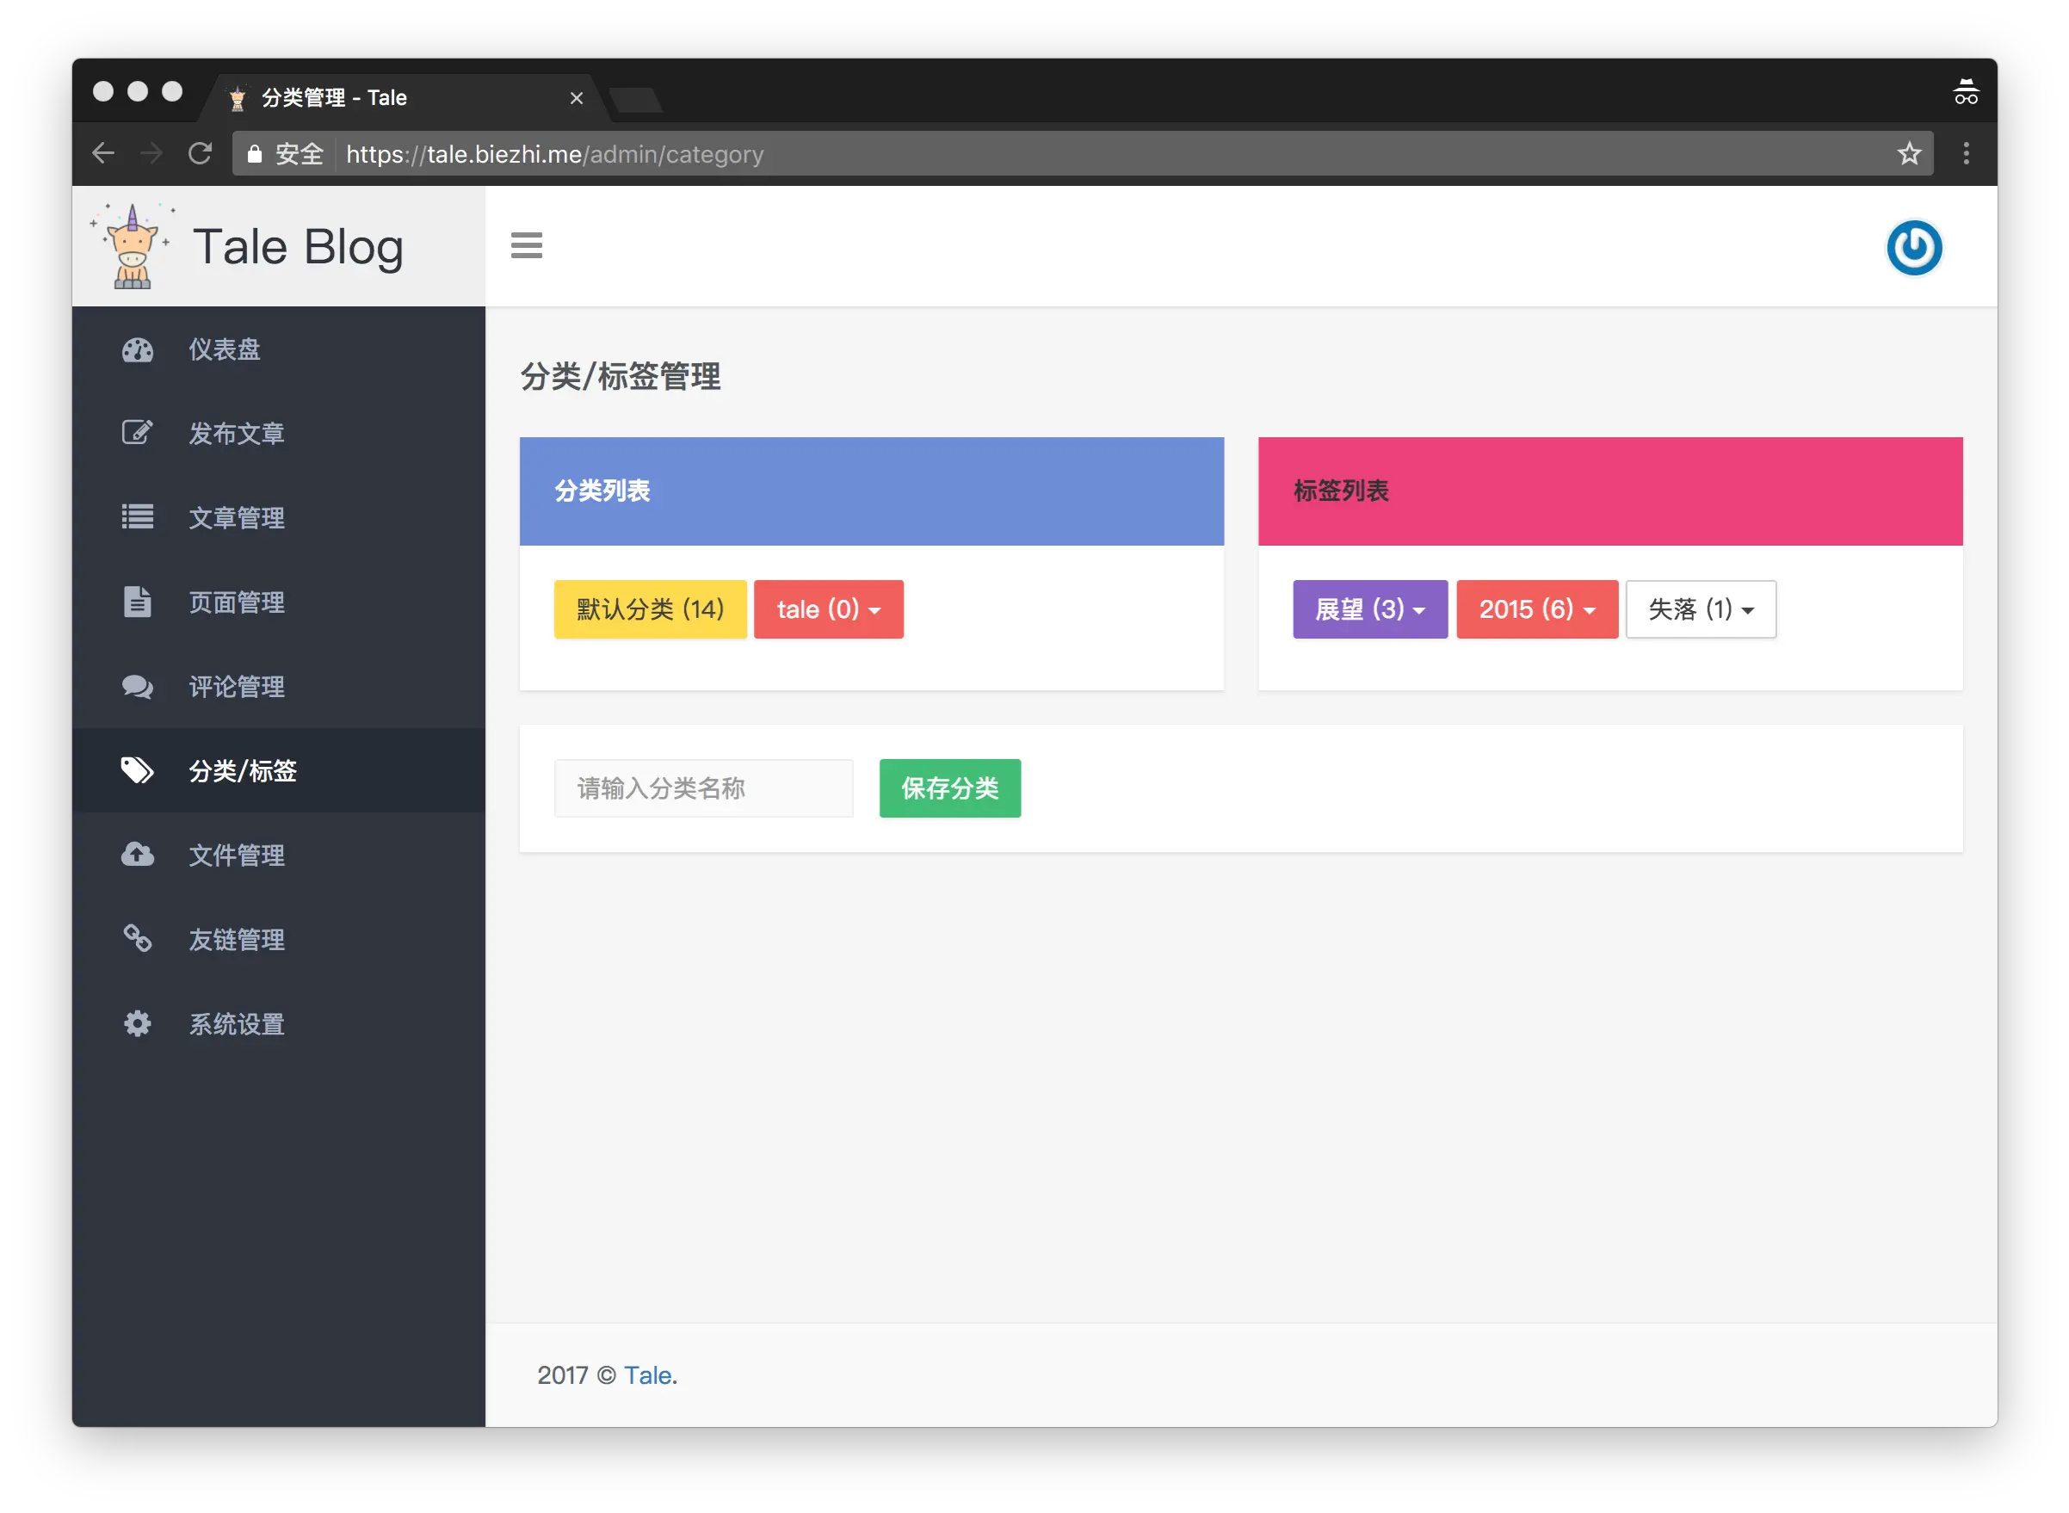This screenshot has width=2069, height=1513.
Task: Open 文章管理 from the sidebar menu
Action: click(x=237, y=517)
